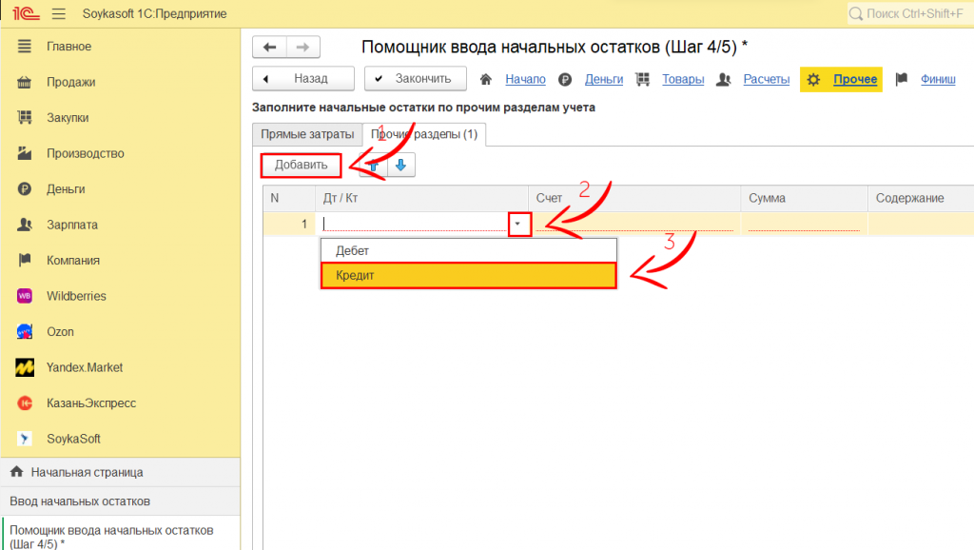Expand the Дт / Кт dropdown arrow

519,225
